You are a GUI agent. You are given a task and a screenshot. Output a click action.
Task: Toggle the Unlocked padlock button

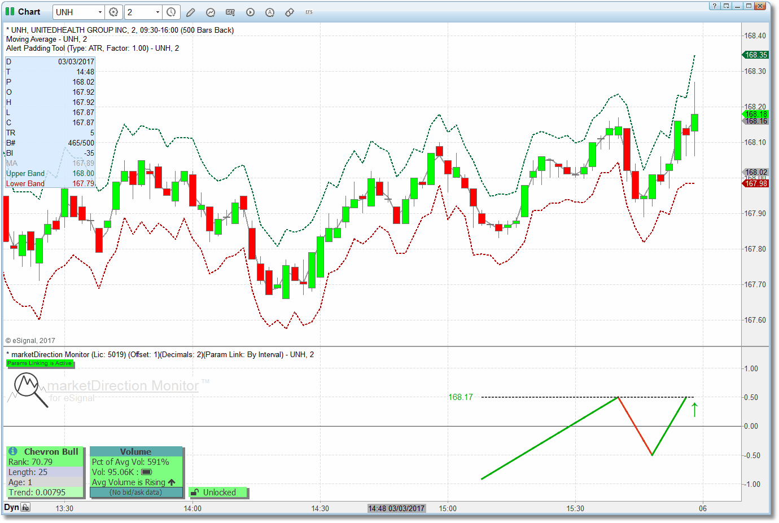[218, 493]
